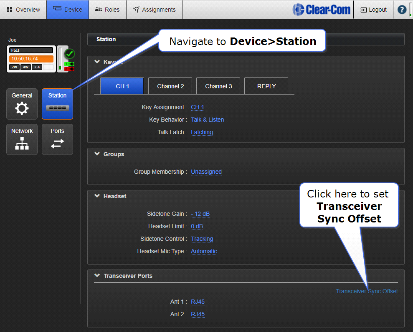Viewport: 413px width, 332px height.
Task: Open Ports settings tile
Action: point(58,139)
